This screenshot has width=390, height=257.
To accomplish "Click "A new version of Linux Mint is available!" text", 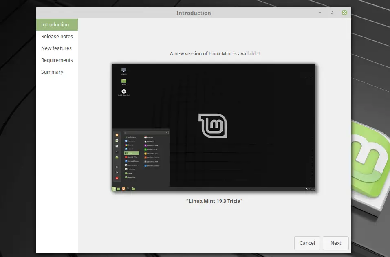I will coord(215,53).
